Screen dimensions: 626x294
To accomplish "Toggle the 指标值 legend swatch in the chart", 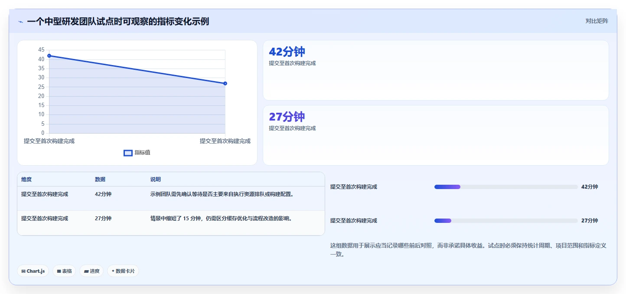I will 128,153.
